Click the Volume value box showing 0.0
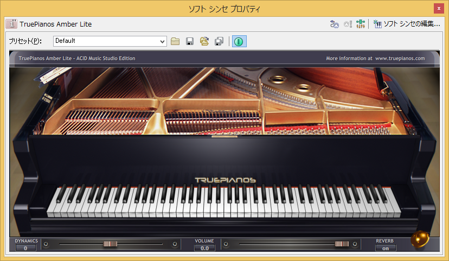Screen dimensions: 449x261 (204, 248)
